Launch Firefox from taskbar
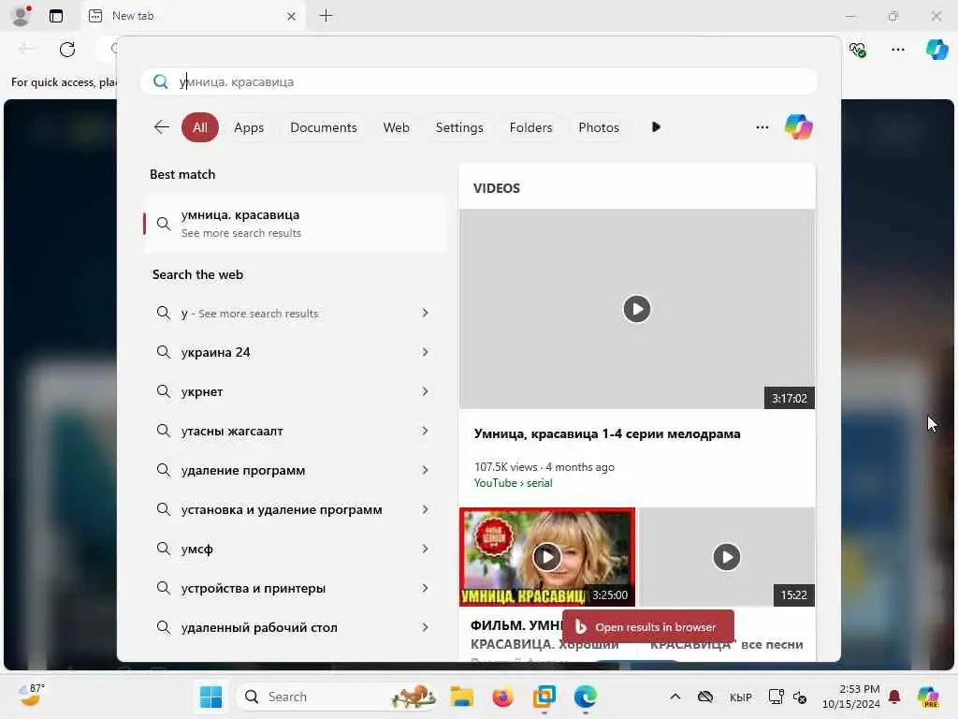This screenshot has height=719, width=958. point(502,697)
